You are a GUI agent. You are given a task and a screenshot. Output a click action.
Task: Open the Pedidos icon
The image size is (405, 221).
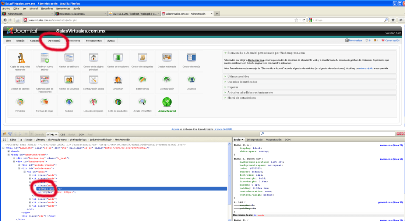click(69, 102)
